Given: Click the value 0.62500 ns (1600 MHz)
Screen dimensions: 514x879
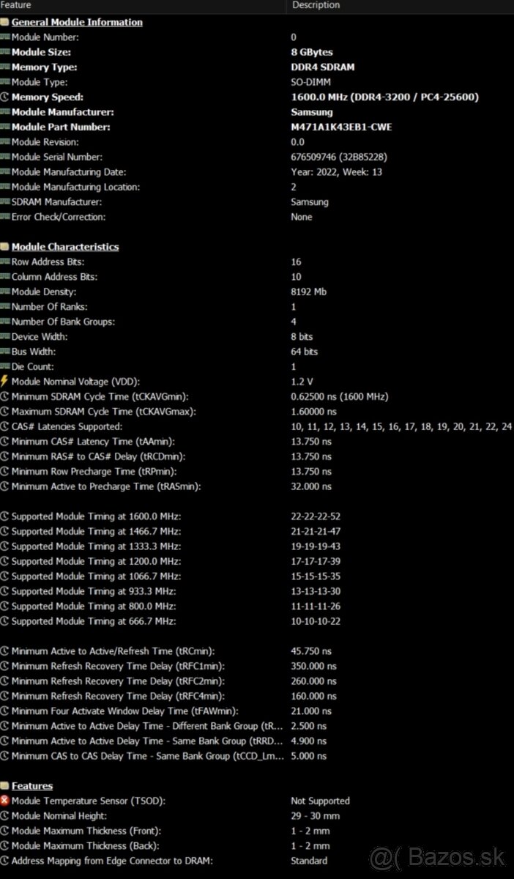Looking at the screenshot, I should tap(340, 396).
